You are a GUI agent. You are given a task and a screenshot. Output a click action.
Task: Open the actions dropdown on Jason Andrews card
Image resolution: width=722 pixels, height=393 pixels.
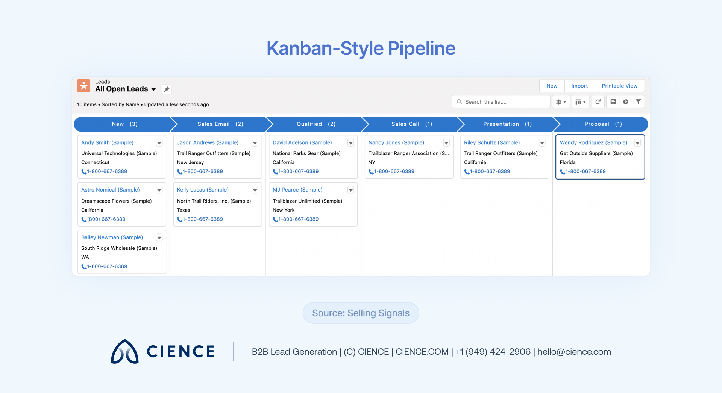[255, 143]
